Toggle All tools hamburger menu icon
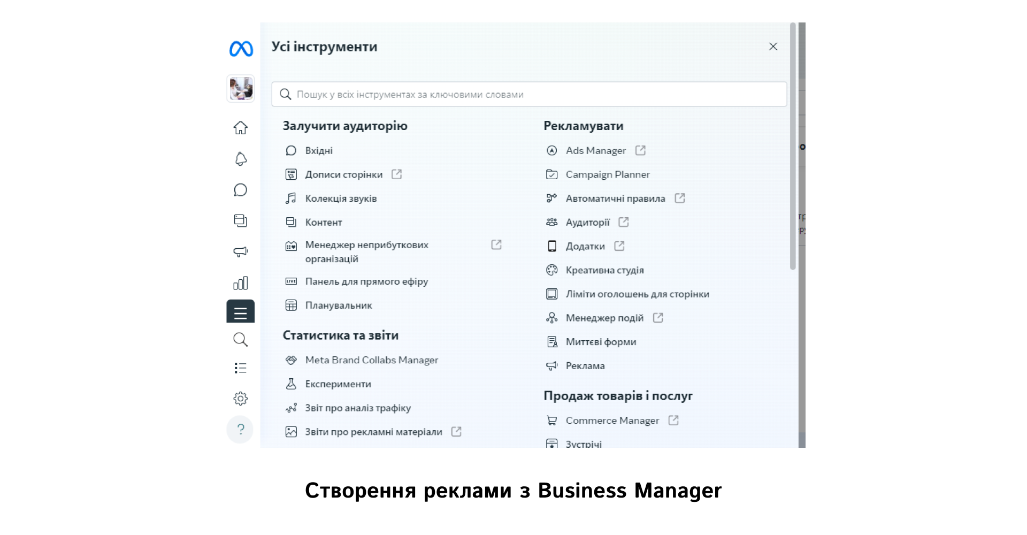 [x=241, y=311]
